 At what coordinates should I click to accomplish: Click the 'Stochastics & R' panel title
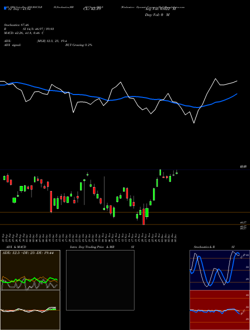point(204,247)
